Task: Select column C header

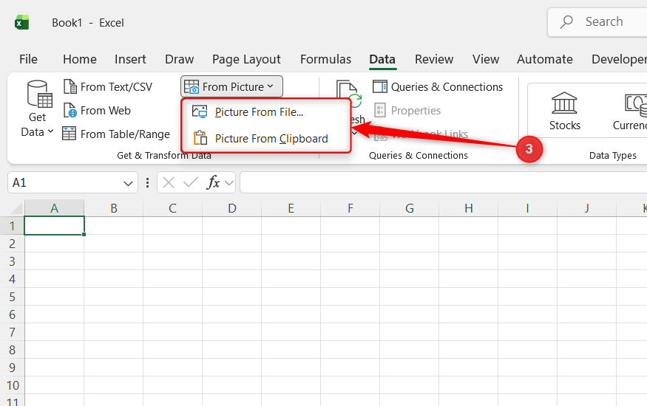Action: tap(173, 208)
